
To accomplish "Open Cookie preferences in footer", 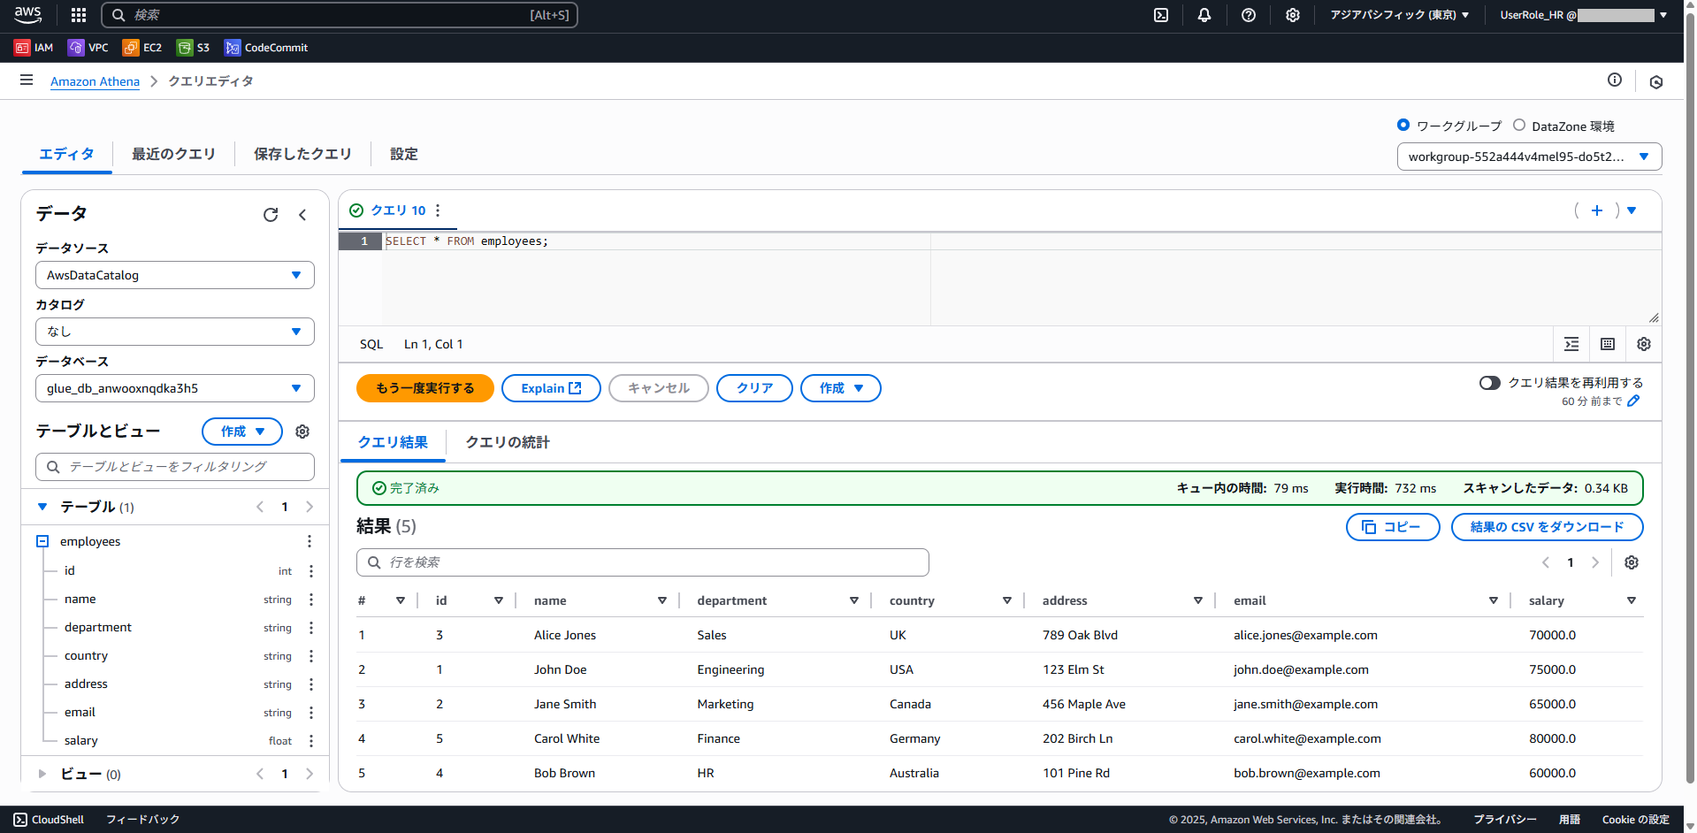I will (x=1635, y=820).
